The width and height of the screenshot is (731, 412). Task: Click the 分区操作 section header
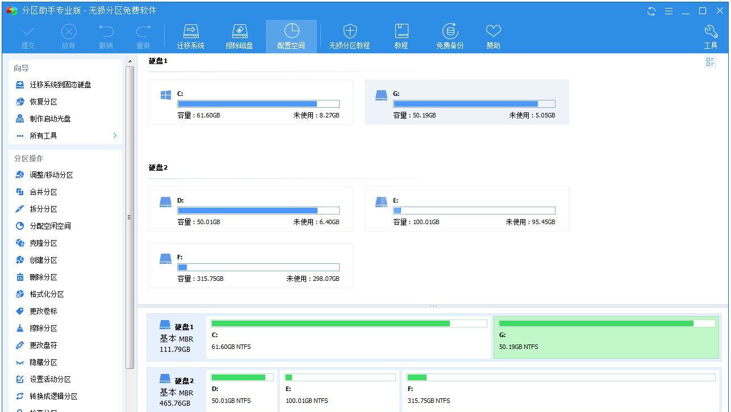[29, 158]
